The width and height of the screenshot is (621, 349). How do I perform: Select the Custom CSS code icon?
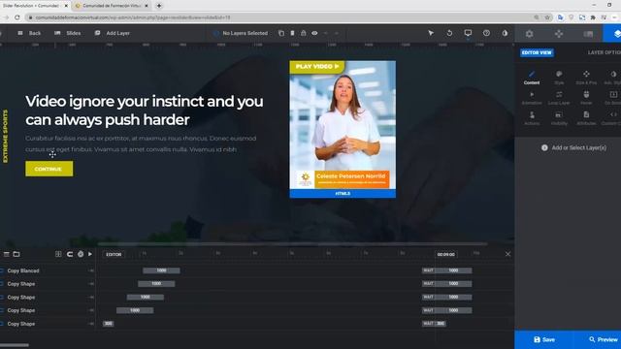(x=612, y=118)
